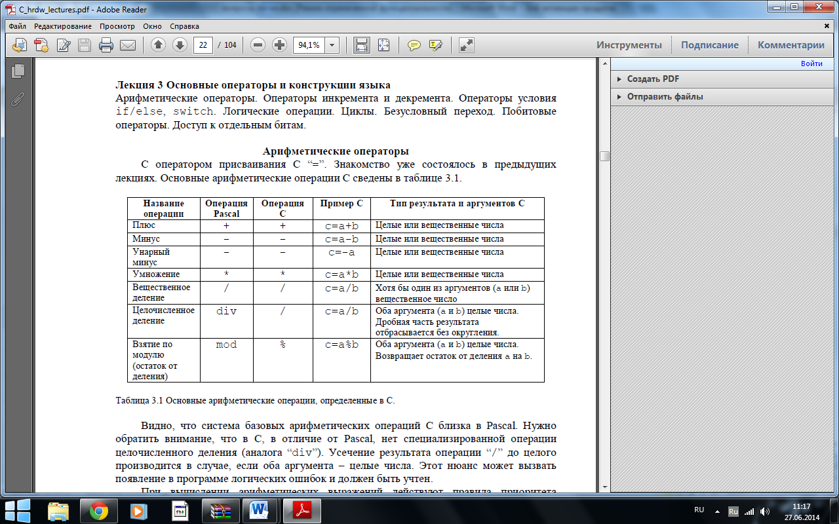The height and width of the screenshot is (524, 839).
Task: Open the attachments paperclip panel
Action: pyautogui.click(x=18, y=99)
